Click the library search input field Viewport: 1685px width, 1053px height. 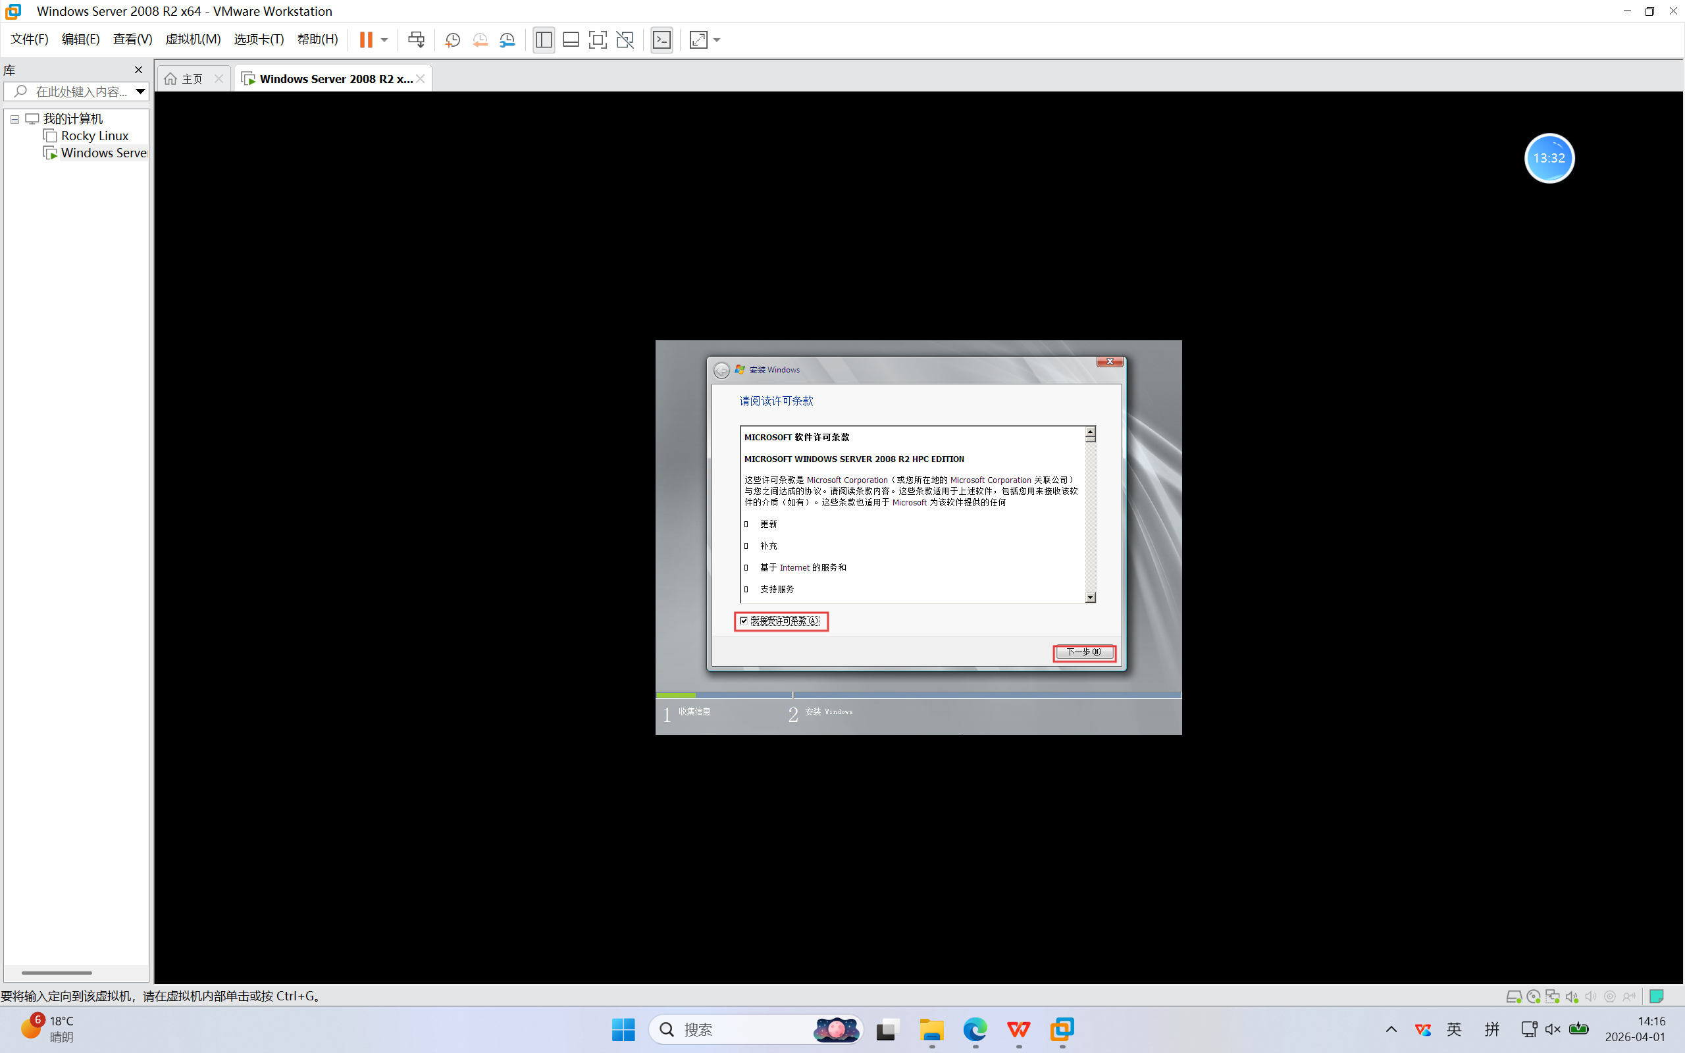80,91
